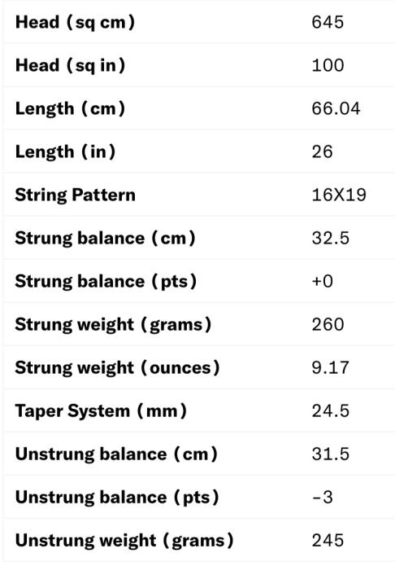
Task: Select the value 100 for head size
Action: [x=328, y=66]
